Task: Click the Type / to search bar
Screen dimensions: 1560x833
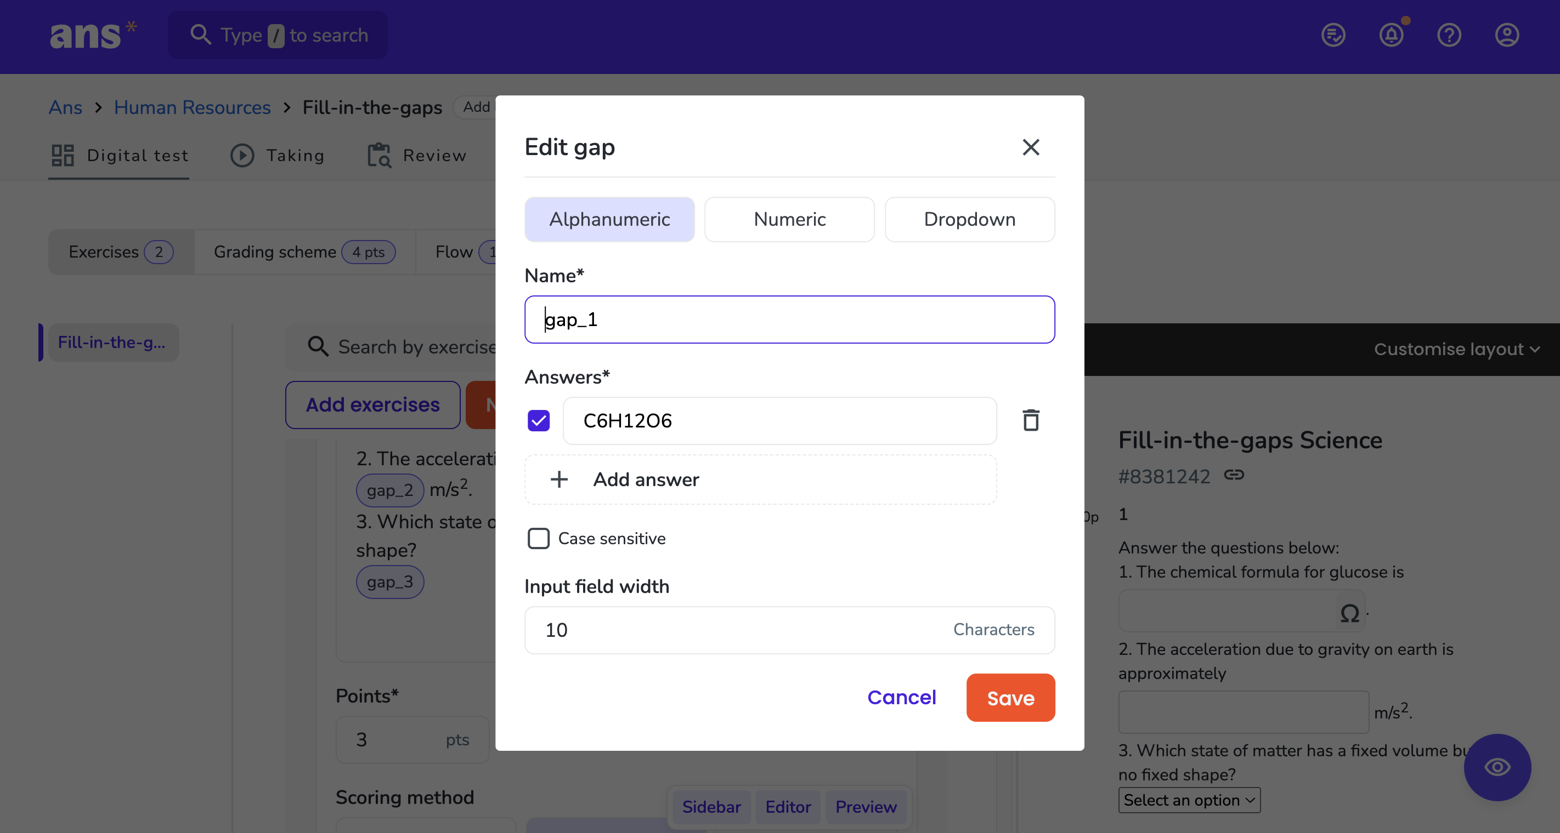Action: [278, 35]
